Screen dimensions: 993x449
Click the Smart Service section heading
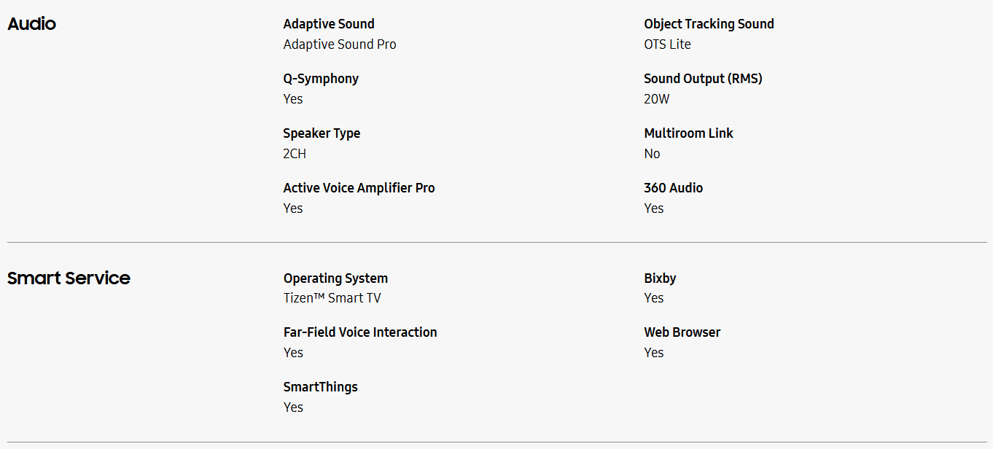coord(69,278)
